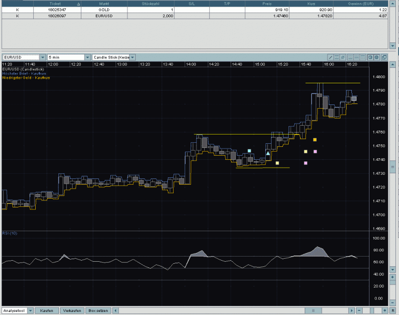This screenshot has height=315, width=399.
Task: Click the Gewinn (EUR) column header
Action: coord(368,3)
